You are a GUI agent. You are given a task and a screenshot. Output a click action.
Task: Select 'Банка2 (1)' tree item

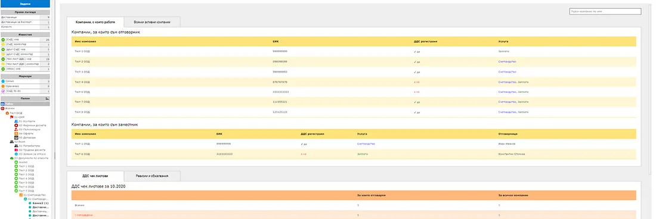click(x=41, y=203)
